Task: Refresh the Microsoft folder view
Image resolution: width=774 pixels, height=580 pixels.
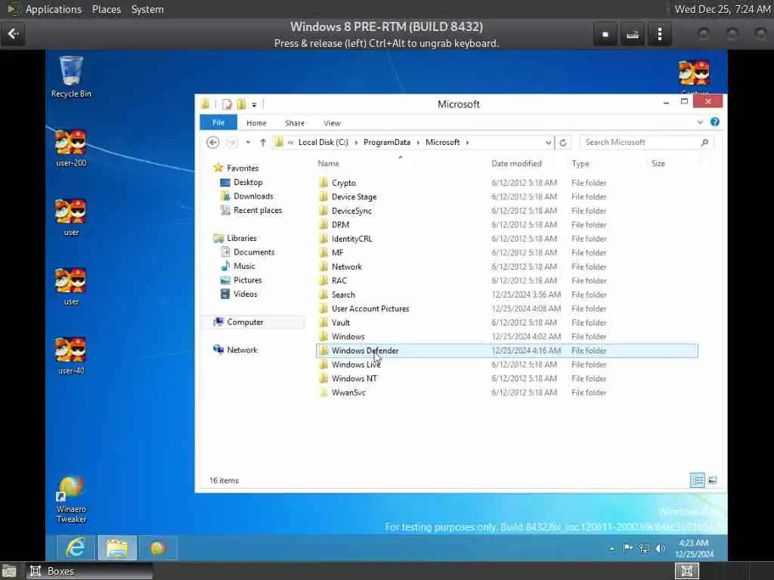Action: pyautogui.click(x=562, y=143)
